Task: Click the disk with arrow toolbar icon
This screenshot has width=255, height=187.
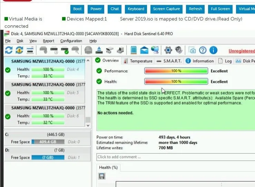Action: tap(120, 50)
